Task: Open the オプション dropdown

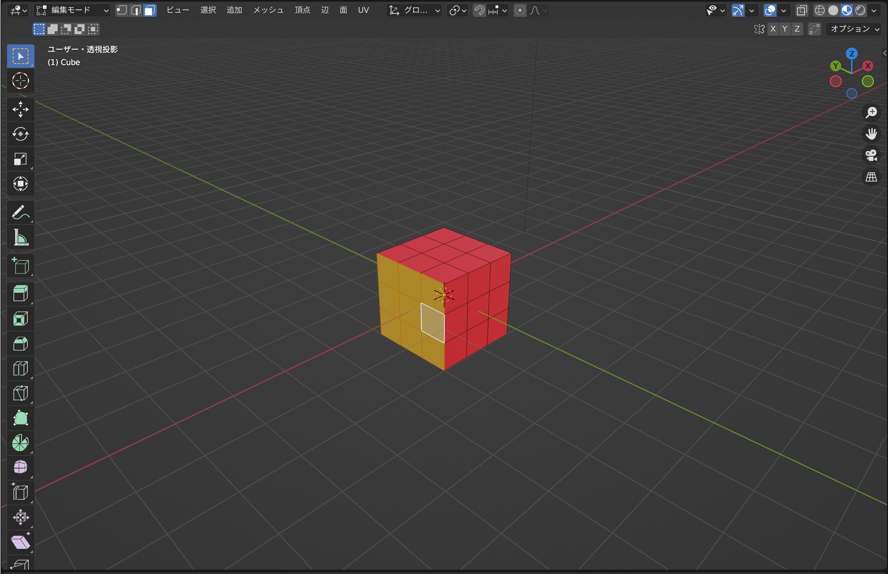Action: point(854,29)
